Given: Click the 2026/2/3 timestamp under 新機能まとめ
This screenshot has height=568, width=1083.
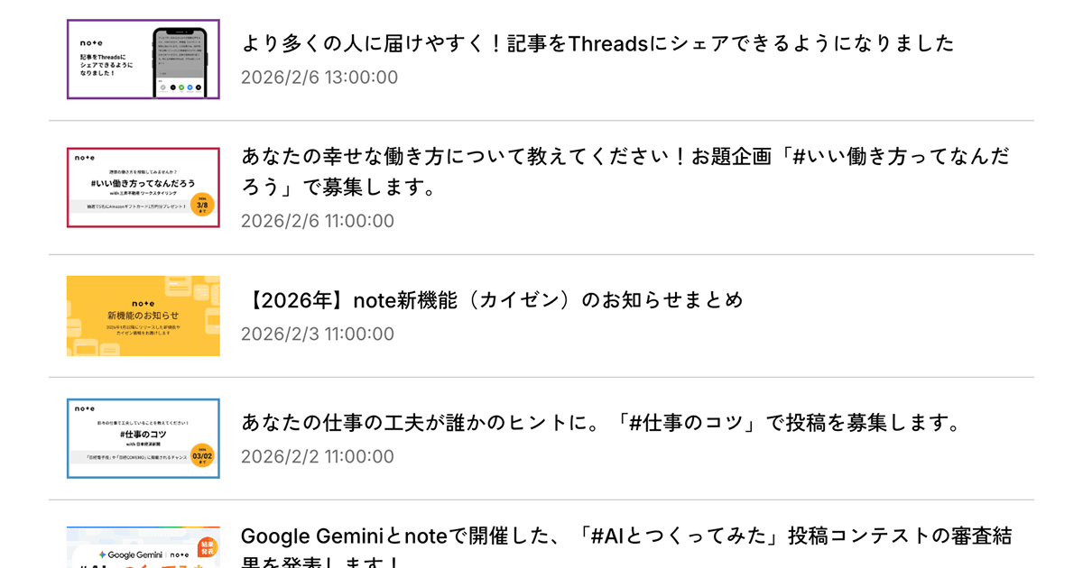Looking at the screenshot, I should [317, 334].
